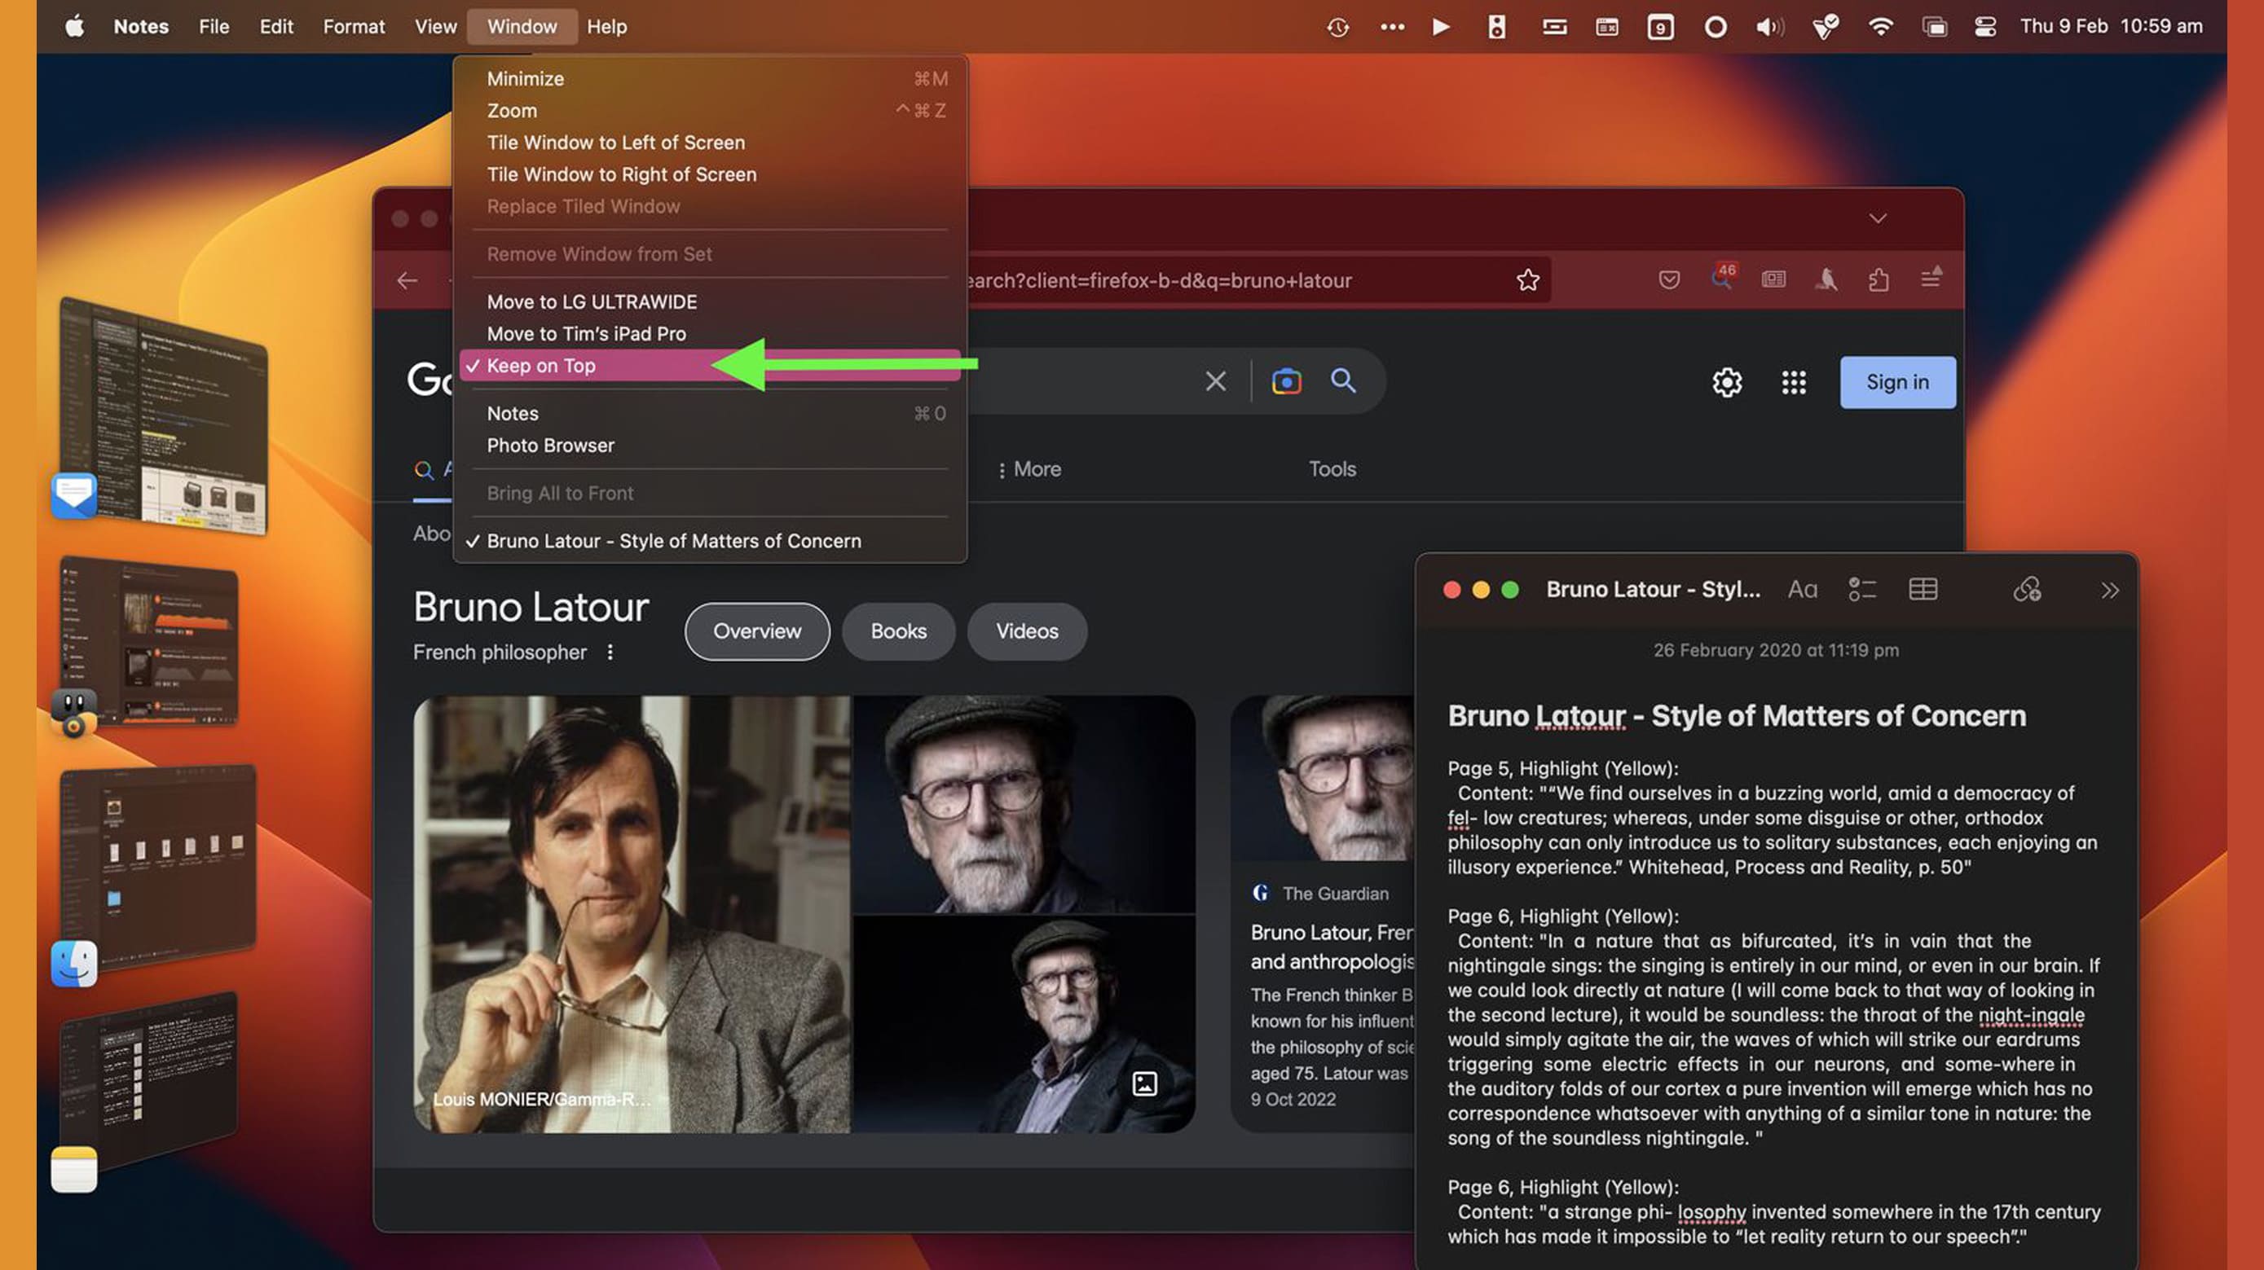The image size is (2264, 1270).
Task: Click the Google search magnifier icon
Action: point(1343,380)
